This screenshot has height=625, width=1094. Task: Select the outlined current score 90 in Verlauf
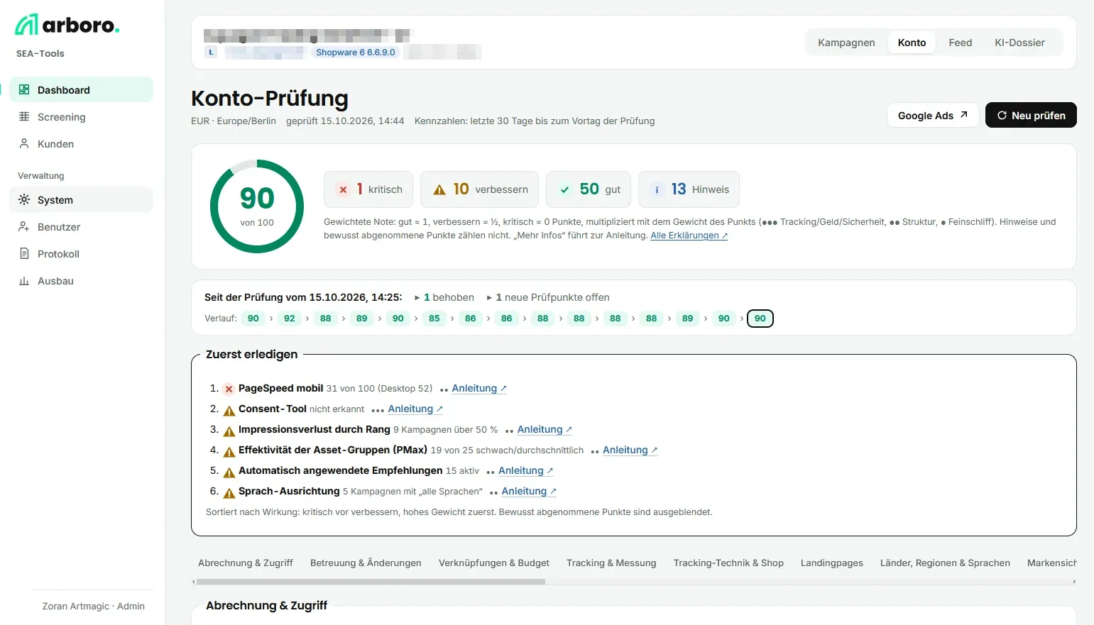tap(760, 319)
